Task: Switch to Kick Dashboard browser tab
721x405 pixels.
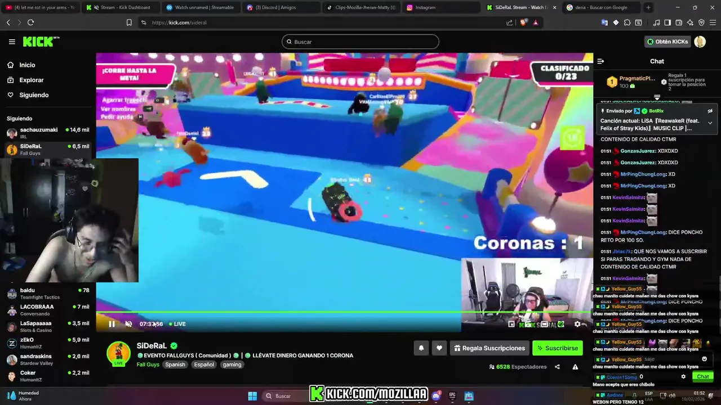Action: (x=121, y=7)
